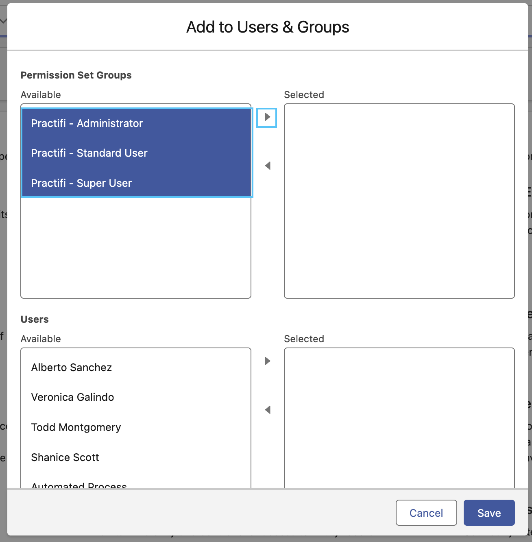Image resolution: width=532 pixels, height=542 pixels.
Task: Choose Veronica Galindo from available users
Action: coord(136,397)
